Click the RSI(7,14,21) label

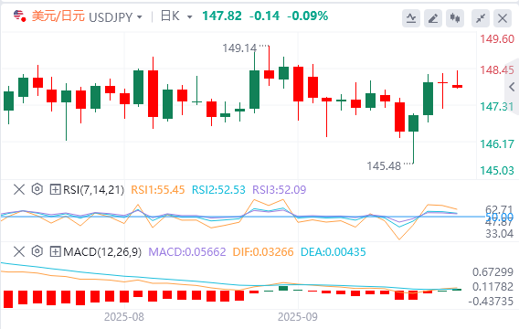tap(94, 190)
